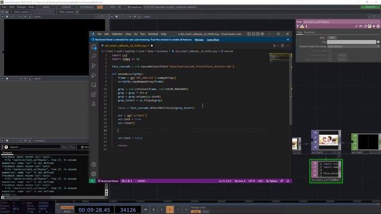Click the notifications bell in status bar
This screenshot has width=381, height=214.
pos(288,181)
